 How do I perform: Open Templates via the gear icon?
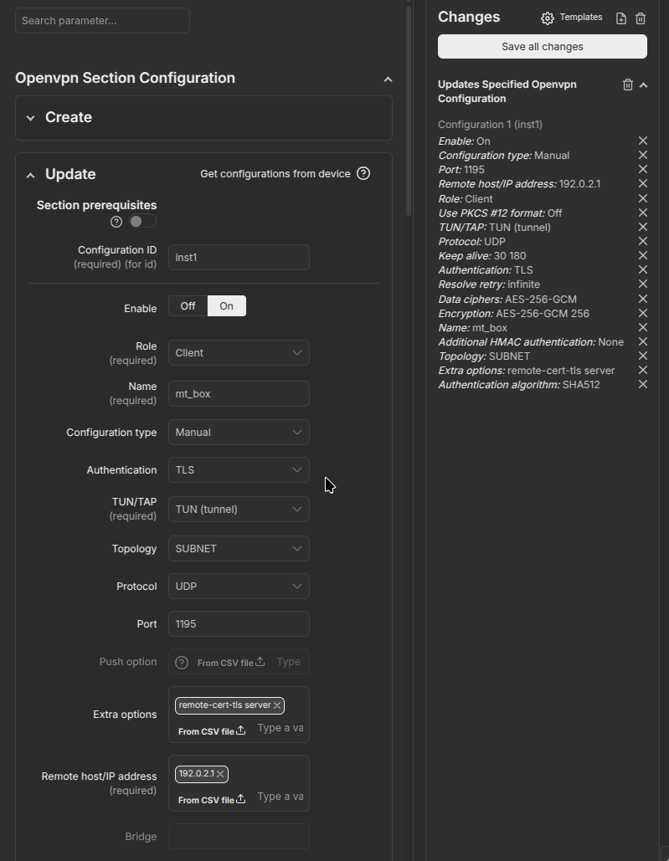(x=548, y=18)
